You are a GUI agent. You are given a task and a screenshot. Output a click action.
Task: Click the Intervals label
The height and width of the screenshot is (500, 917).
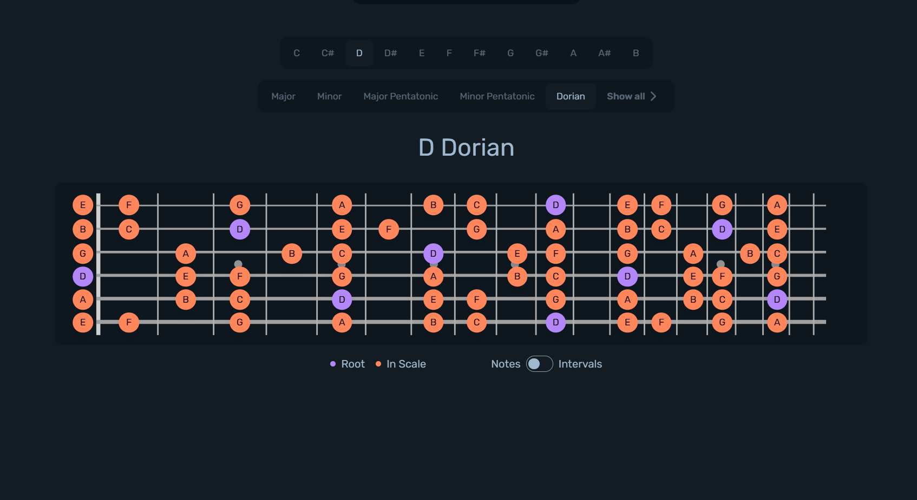(x=580, y=364)
